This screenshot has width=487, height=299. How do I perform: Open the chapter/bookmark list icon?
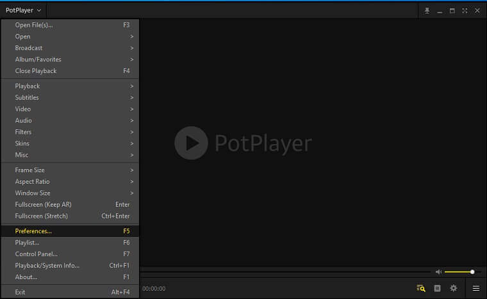point(437,289)
